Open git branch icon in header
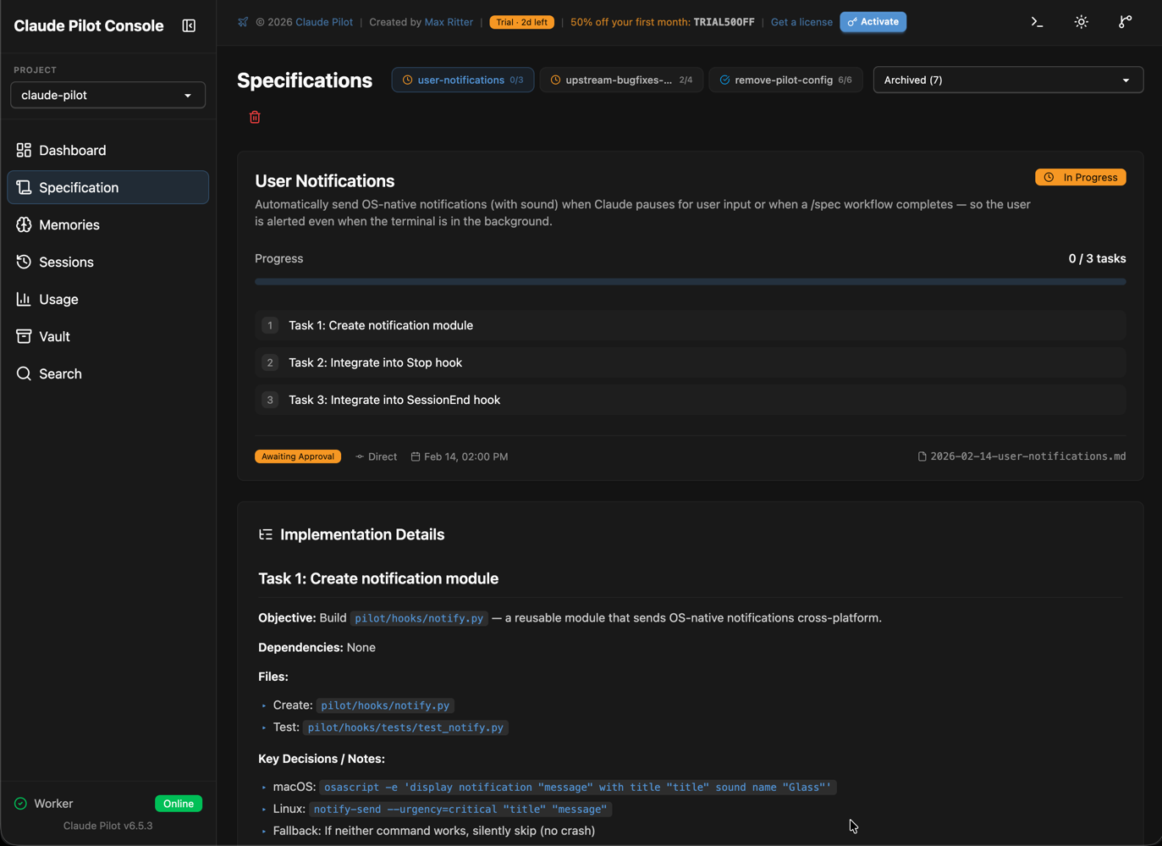Screen dimensions: 1162x846 click(x=1125, y=22)
